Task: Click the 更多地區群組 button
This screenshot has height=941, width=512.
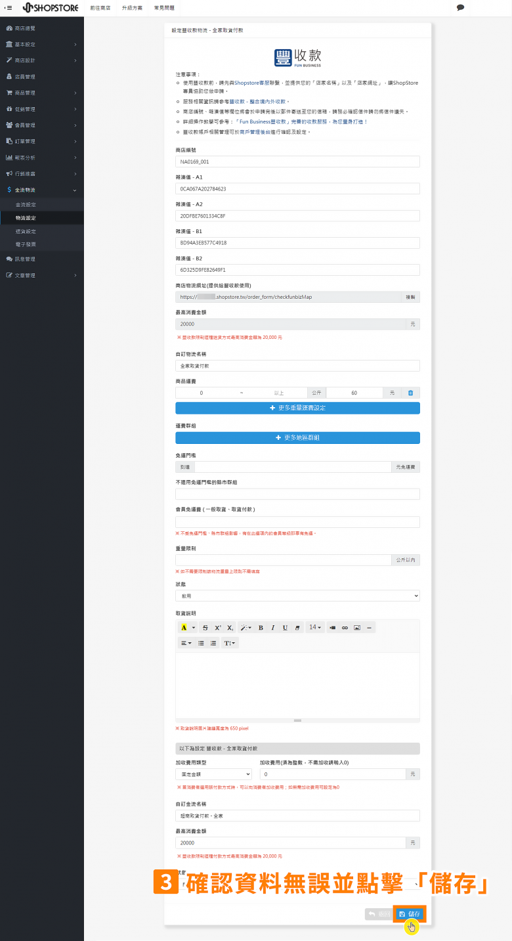Action: coord(297,437)
